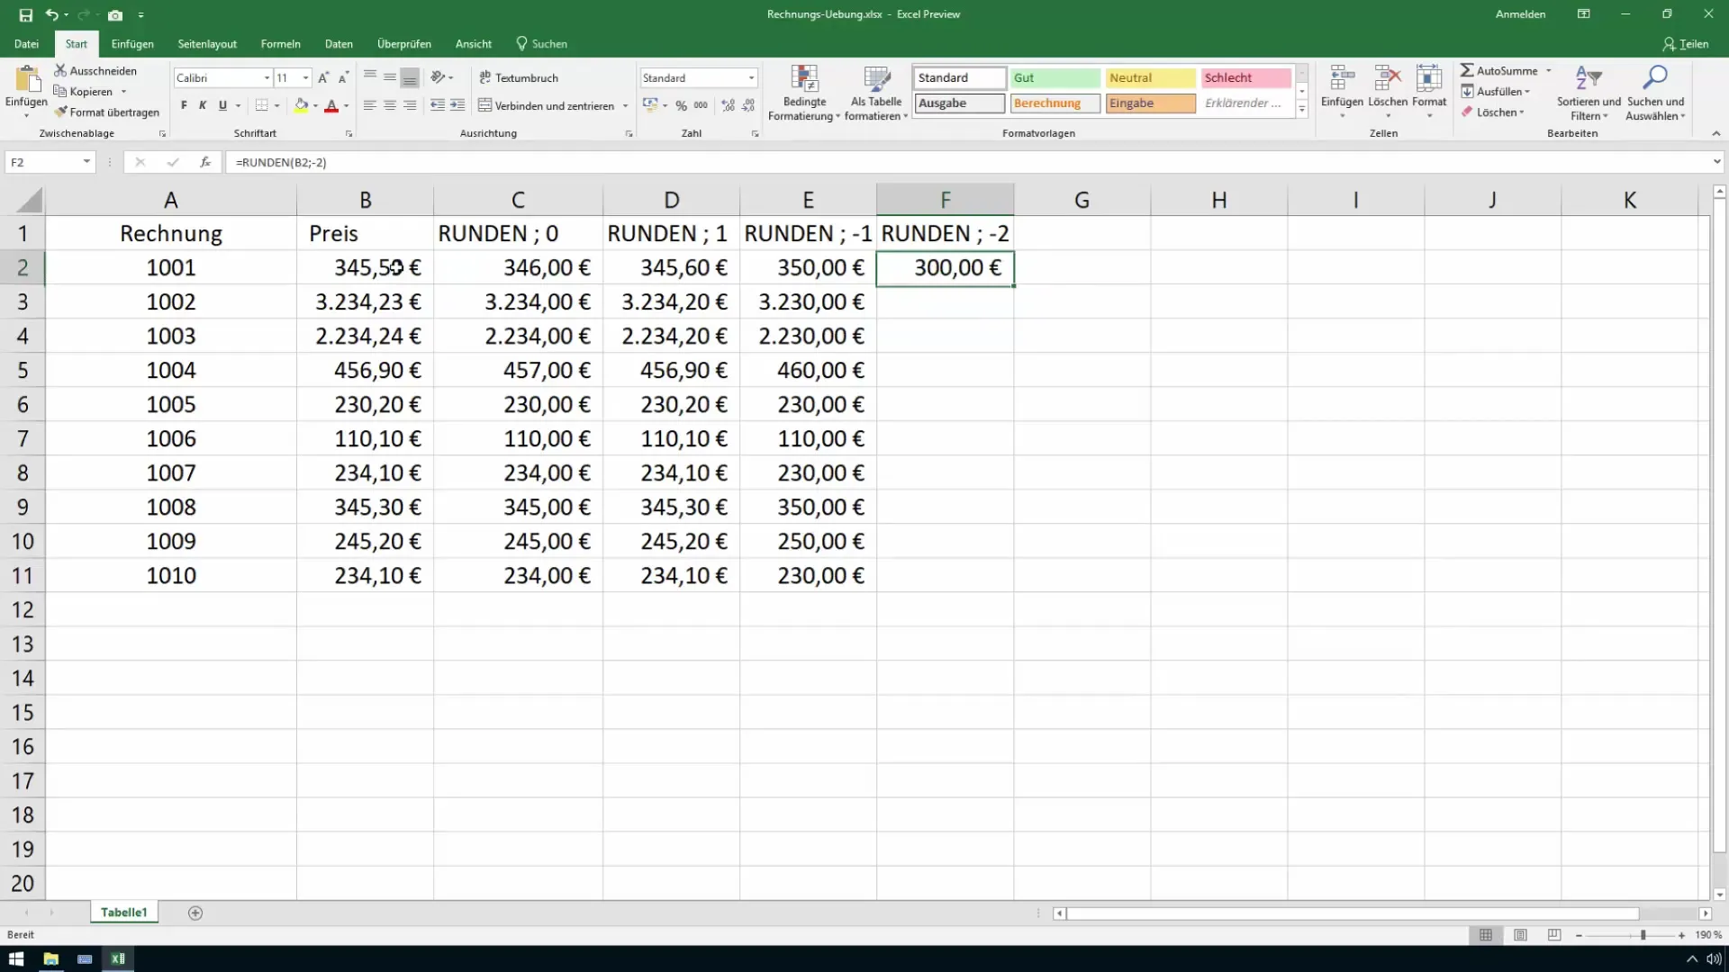This screenshot has height=972, width=1729.
Task: Open Suchen und Auswählen magnifier
Action: tap(1655, 93)
